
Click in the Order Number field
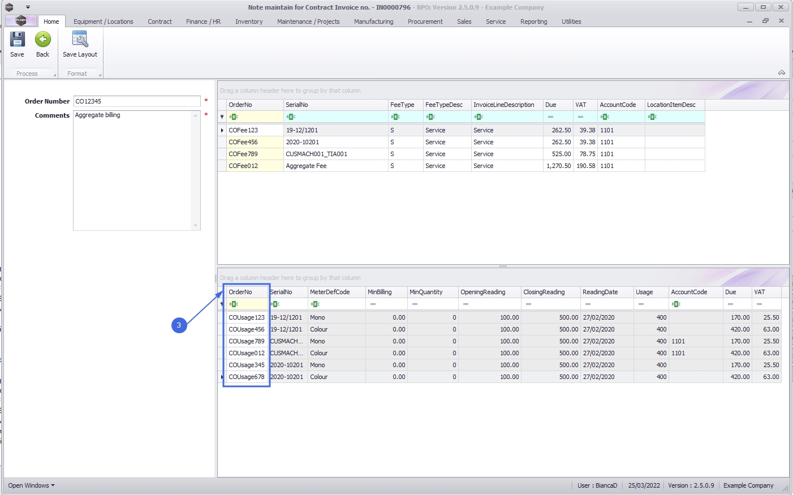[137, 101]
